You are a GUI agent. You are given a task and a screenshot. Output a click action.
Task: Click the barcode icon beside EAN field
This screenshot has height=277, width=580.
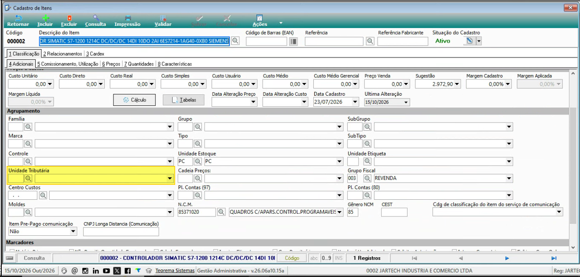(x=293, y=41)
